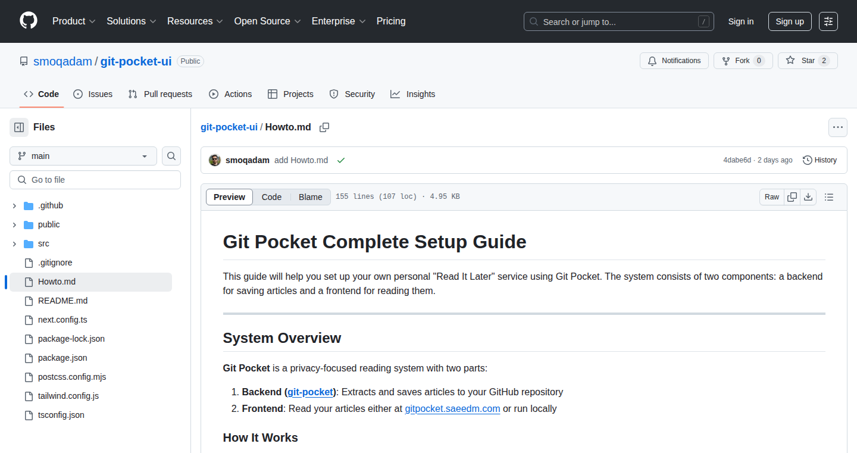
Task: Open commit hash 4dabe6d
Action: [x=737, y=160]
